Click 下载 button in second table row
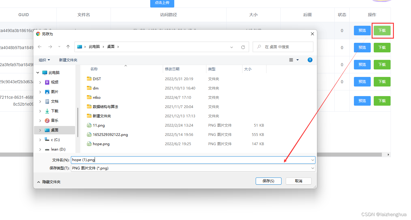The height and width of the screenshot is (220, 411). (382, 48)
